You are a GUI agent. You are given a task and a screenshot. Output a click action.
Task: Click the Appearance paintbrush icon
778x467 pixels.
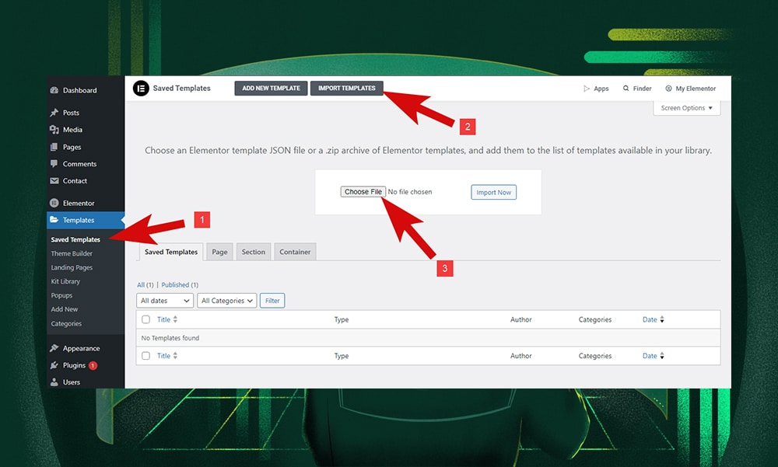point(54,348)
